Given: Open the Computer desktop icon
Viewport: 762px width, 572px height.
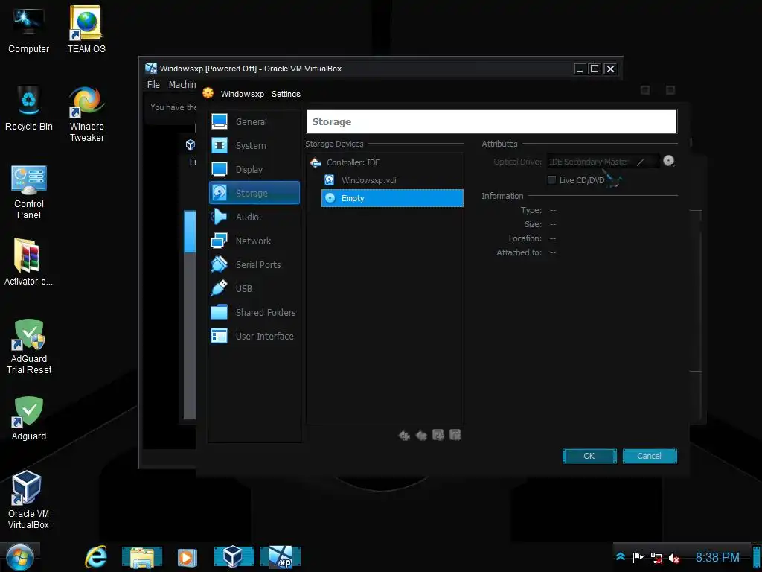Looking at the screenshot, I should pos(28,30).
